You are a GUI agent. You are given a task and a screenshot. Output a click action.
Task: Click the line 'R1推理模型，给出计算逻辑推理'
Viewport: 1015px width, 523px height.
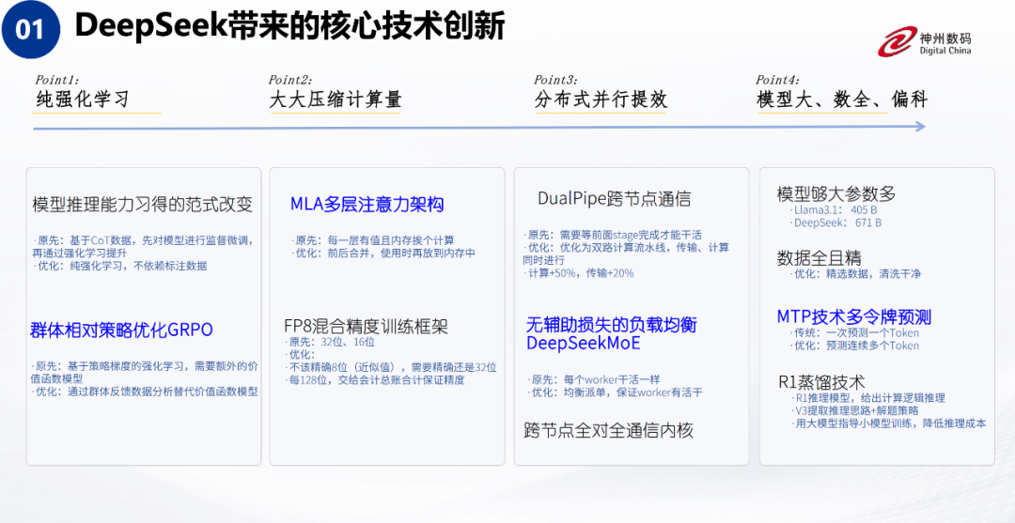(x=868, y=397)
